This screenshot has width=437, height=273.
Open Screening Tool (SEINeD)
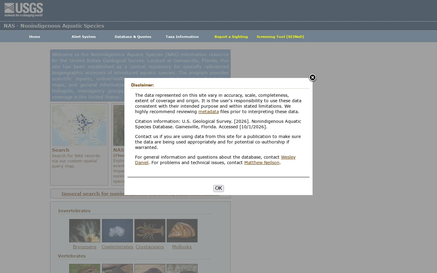tap(280, 37)
